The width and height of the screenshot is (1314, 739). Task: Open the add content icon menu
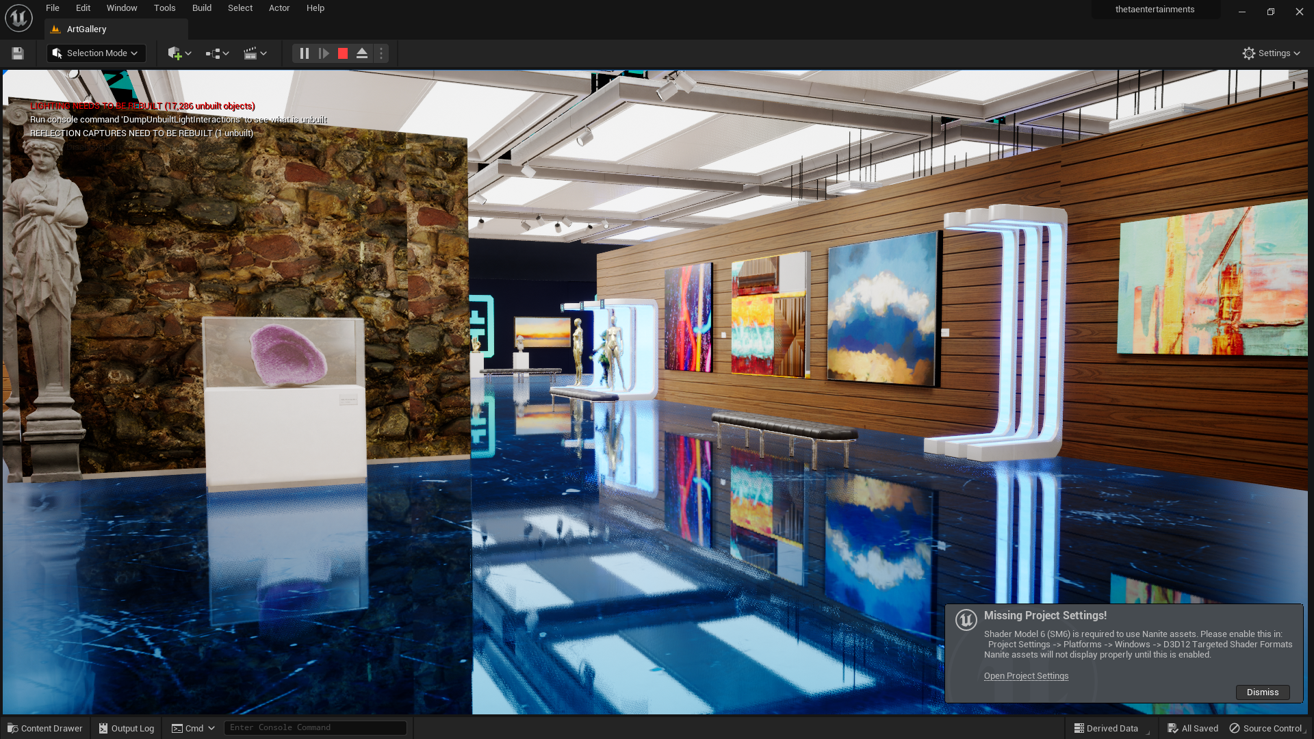tap(179, 53)
